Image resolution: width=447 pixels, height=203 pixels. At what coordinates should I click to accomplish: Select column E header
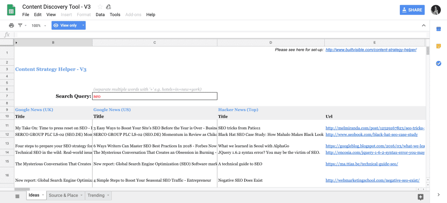tap(375, 43)
